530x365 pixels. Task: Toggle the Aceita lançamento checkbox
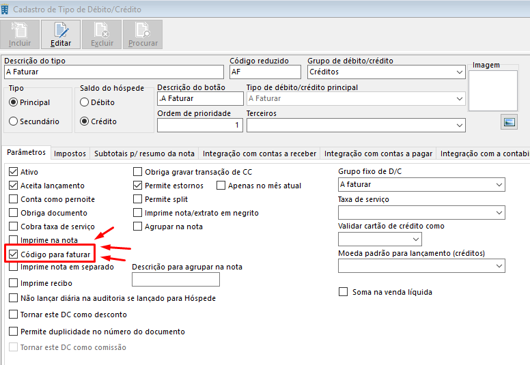coord(13,186)
